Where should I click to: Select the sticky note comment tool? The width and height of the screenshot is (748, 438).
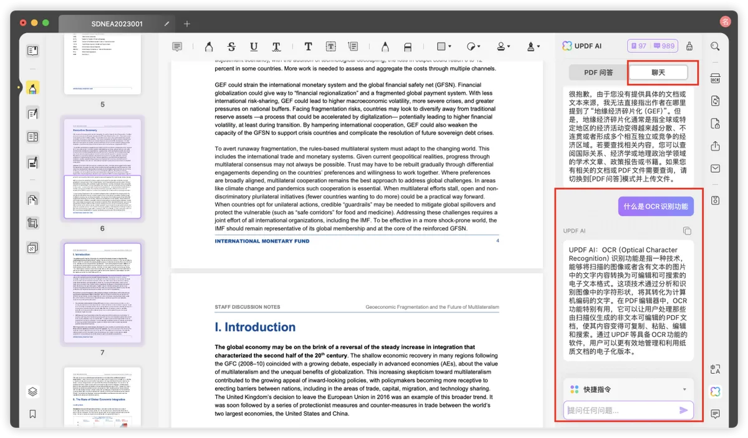177,47
